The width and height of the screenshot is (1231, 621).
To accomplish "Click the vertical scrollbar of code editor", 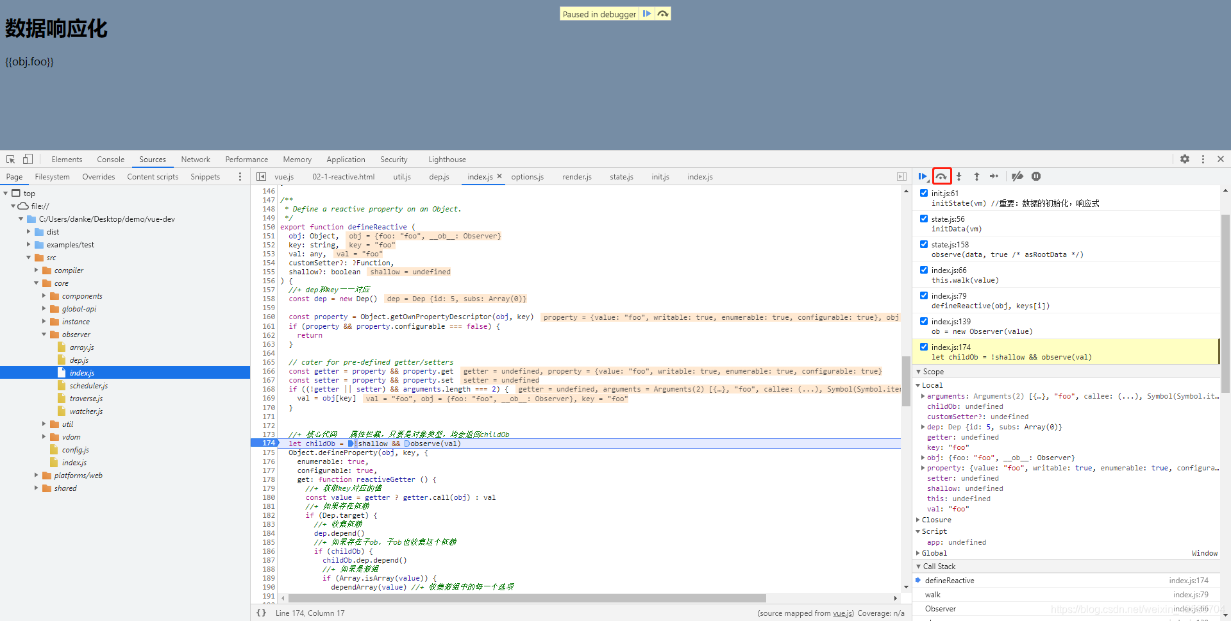I will point(906,381).
